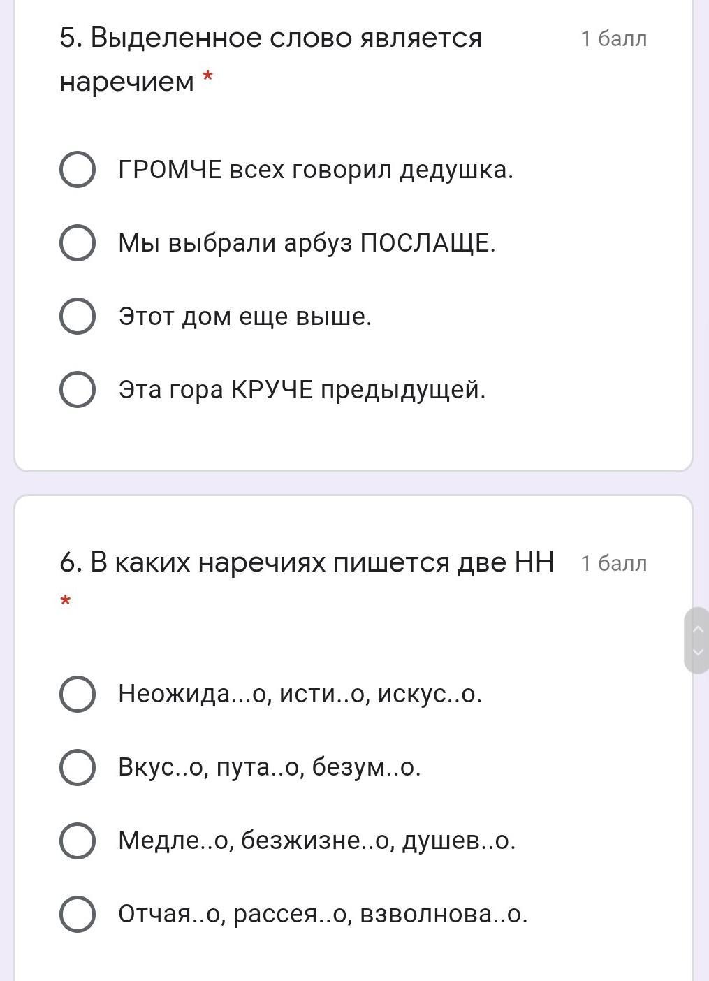Choose radio option "Этот дом еще выше"
709x981 pixels.
point(78,317)
